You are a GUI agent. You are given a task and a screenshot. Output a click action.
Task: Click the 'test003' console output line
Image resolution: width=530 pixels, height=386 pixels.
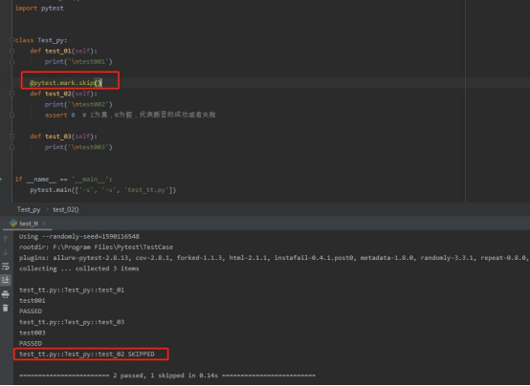click(33, 333)
